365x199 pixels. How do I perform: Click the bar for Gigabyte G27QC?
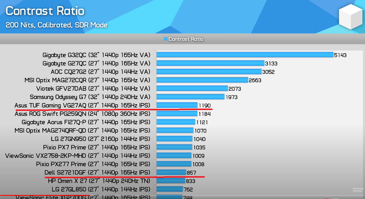(210, 63)
